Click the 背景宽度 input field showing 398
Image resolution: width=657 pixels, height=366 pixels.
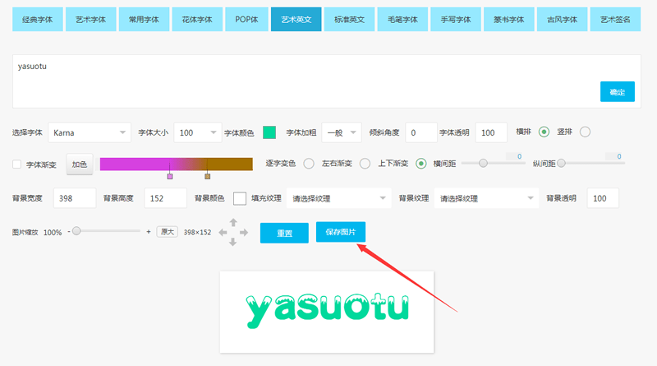pyautogui.click(x=74, y=198)
